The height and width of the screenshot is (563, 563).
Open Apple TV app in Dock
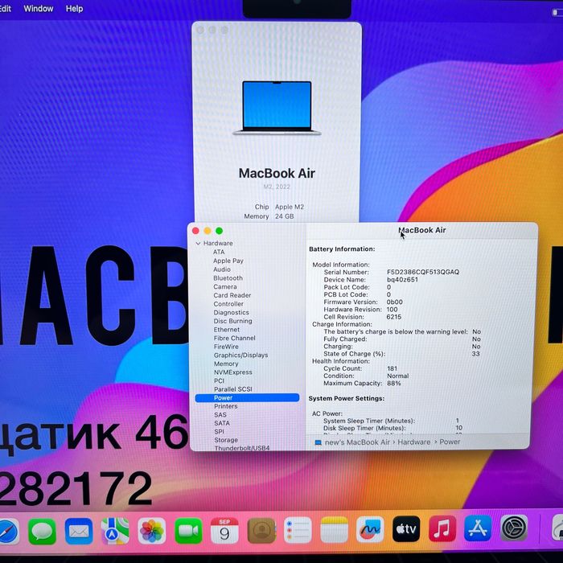click(406, 529)
